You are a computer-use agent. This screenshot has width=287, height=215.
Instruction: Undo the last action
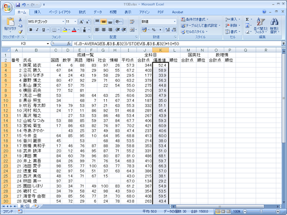(x=24, y=4)
